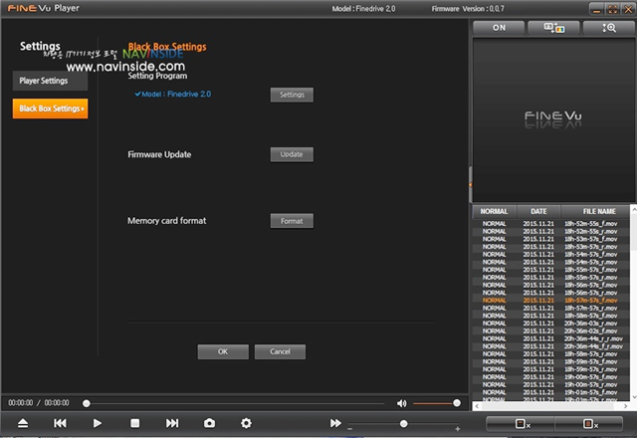The height and width of the screenshot is (438, 637).
Task: Click the file list scroll-left arrow
Action: coord(477,406)
